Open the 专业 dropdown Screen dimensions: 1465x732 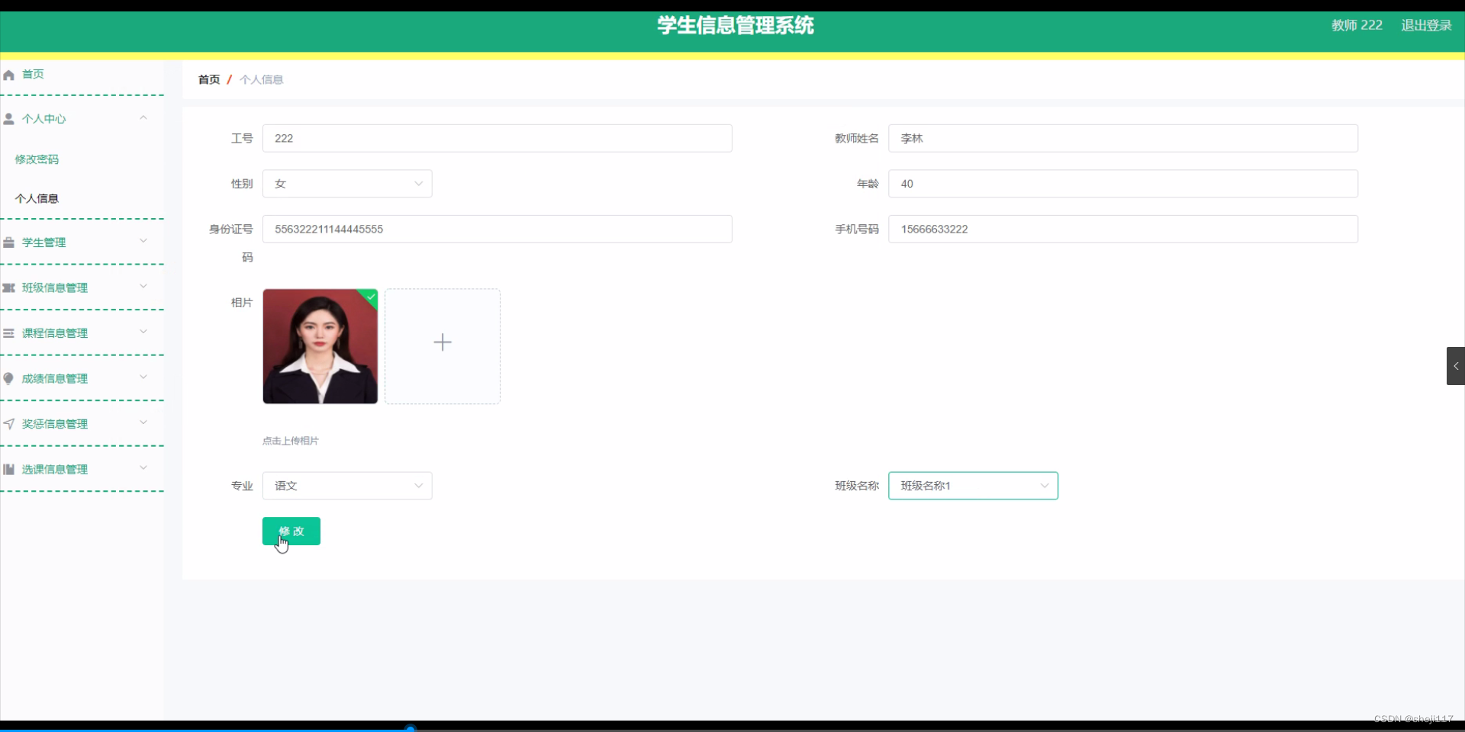click(x=347, y=486)
